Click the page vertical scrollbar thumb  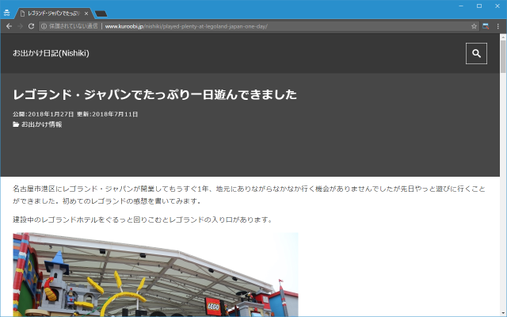(503, 56)
